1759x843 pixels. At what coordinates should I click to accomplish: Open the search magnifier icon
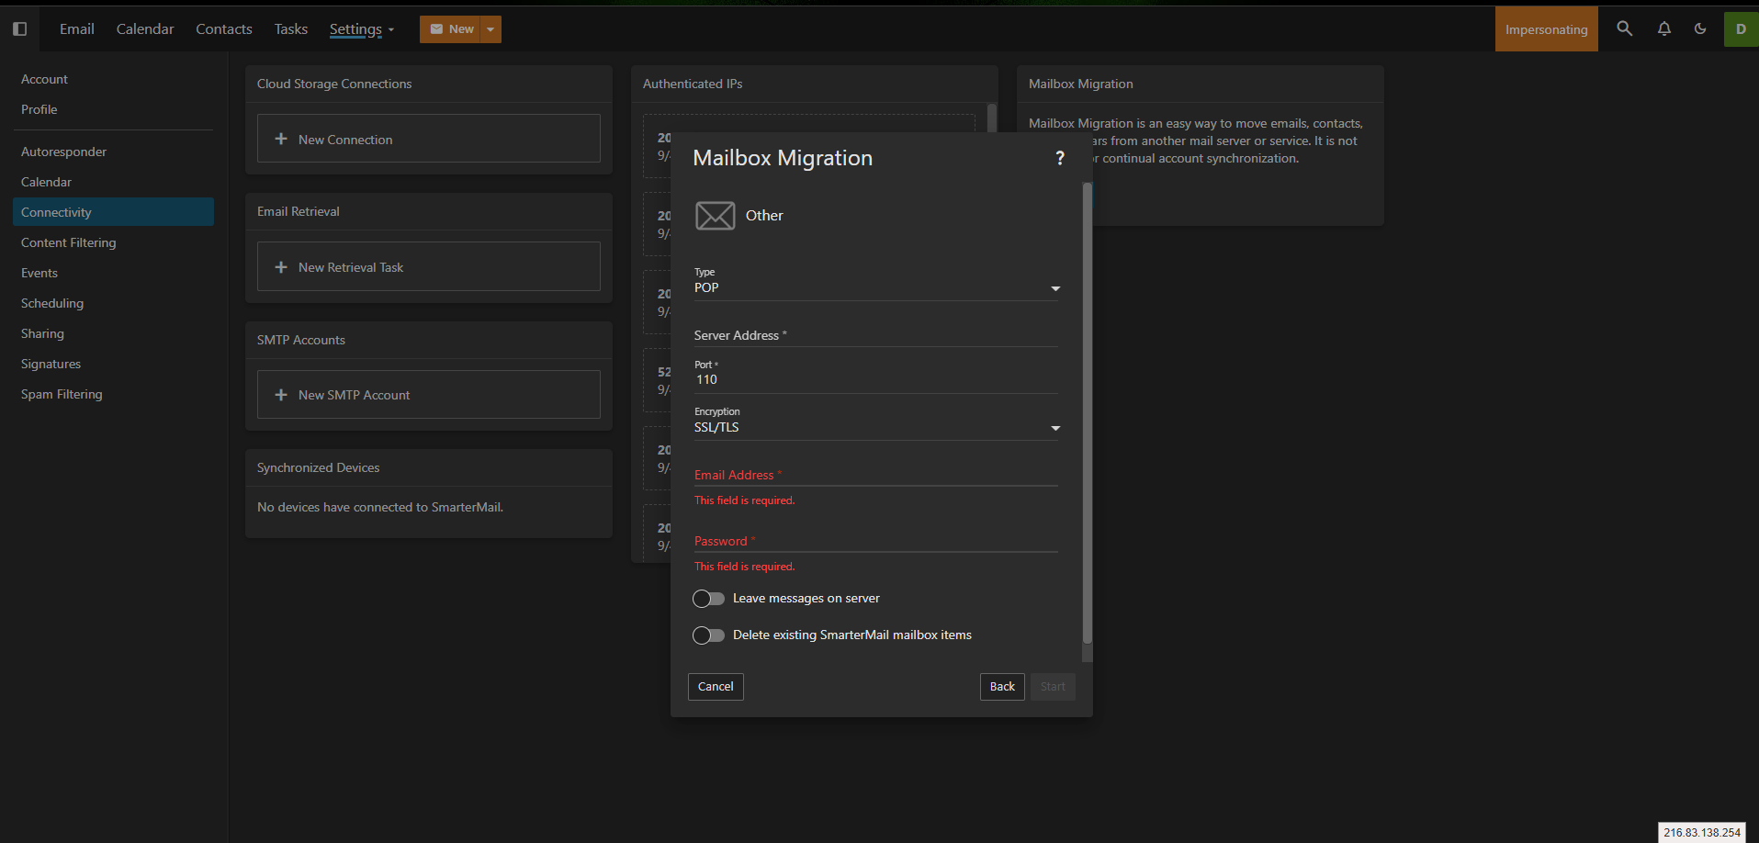1624,29
